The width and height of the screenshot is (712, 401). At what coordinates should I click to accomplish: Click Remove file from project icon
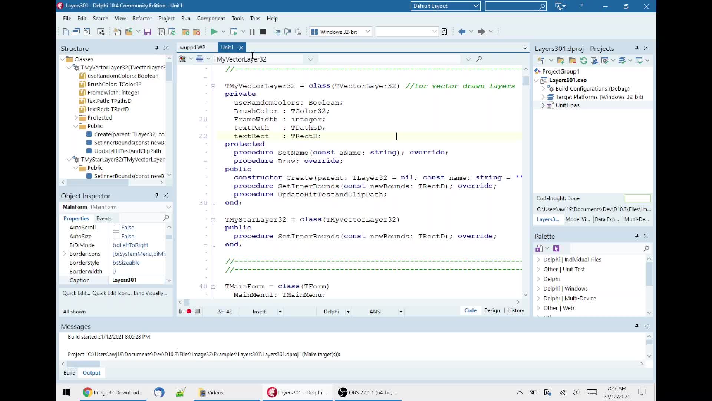[x=197, y=32]
